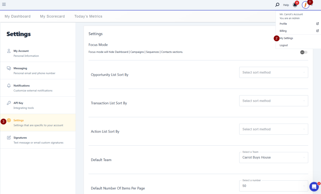Open the notifications bell icon

pyautogui.click(x=295, y=5)
